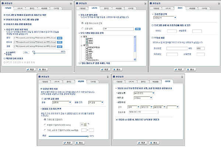The height and width of the screenshot is (147, 221).
Task: Click the 음악 download path field
Action: pyautogui.click(x=35, y=38)
